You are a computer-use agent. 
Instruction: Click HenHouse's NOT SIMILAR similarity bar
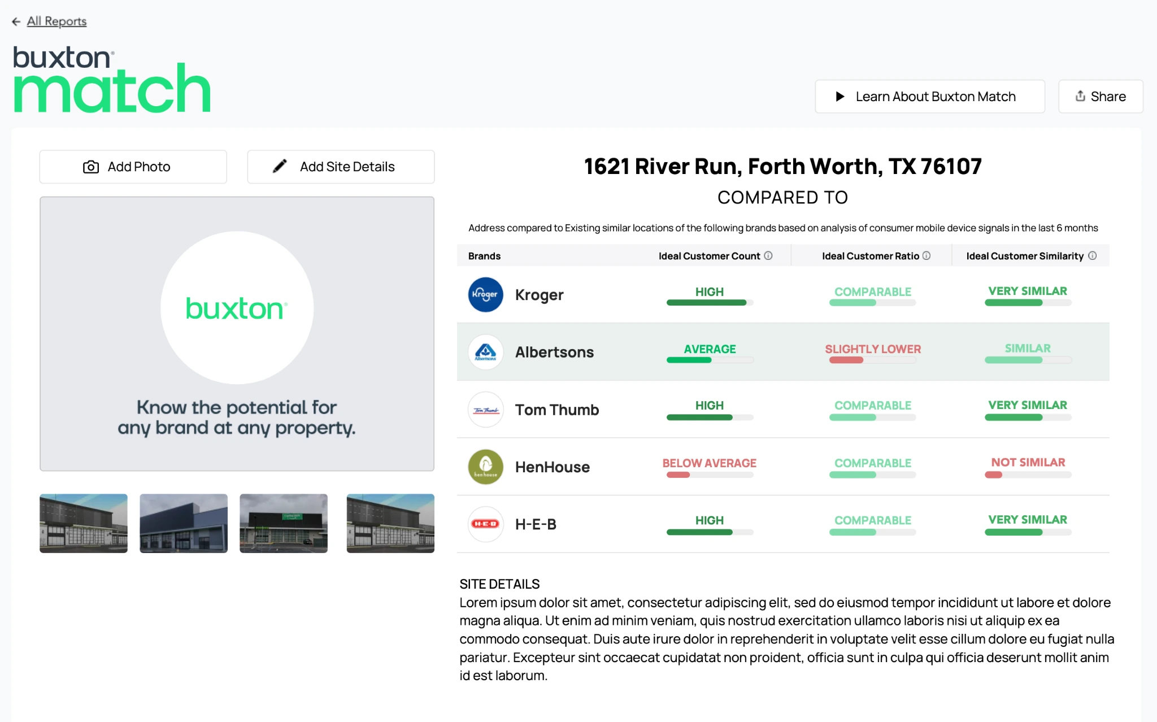1028,475
